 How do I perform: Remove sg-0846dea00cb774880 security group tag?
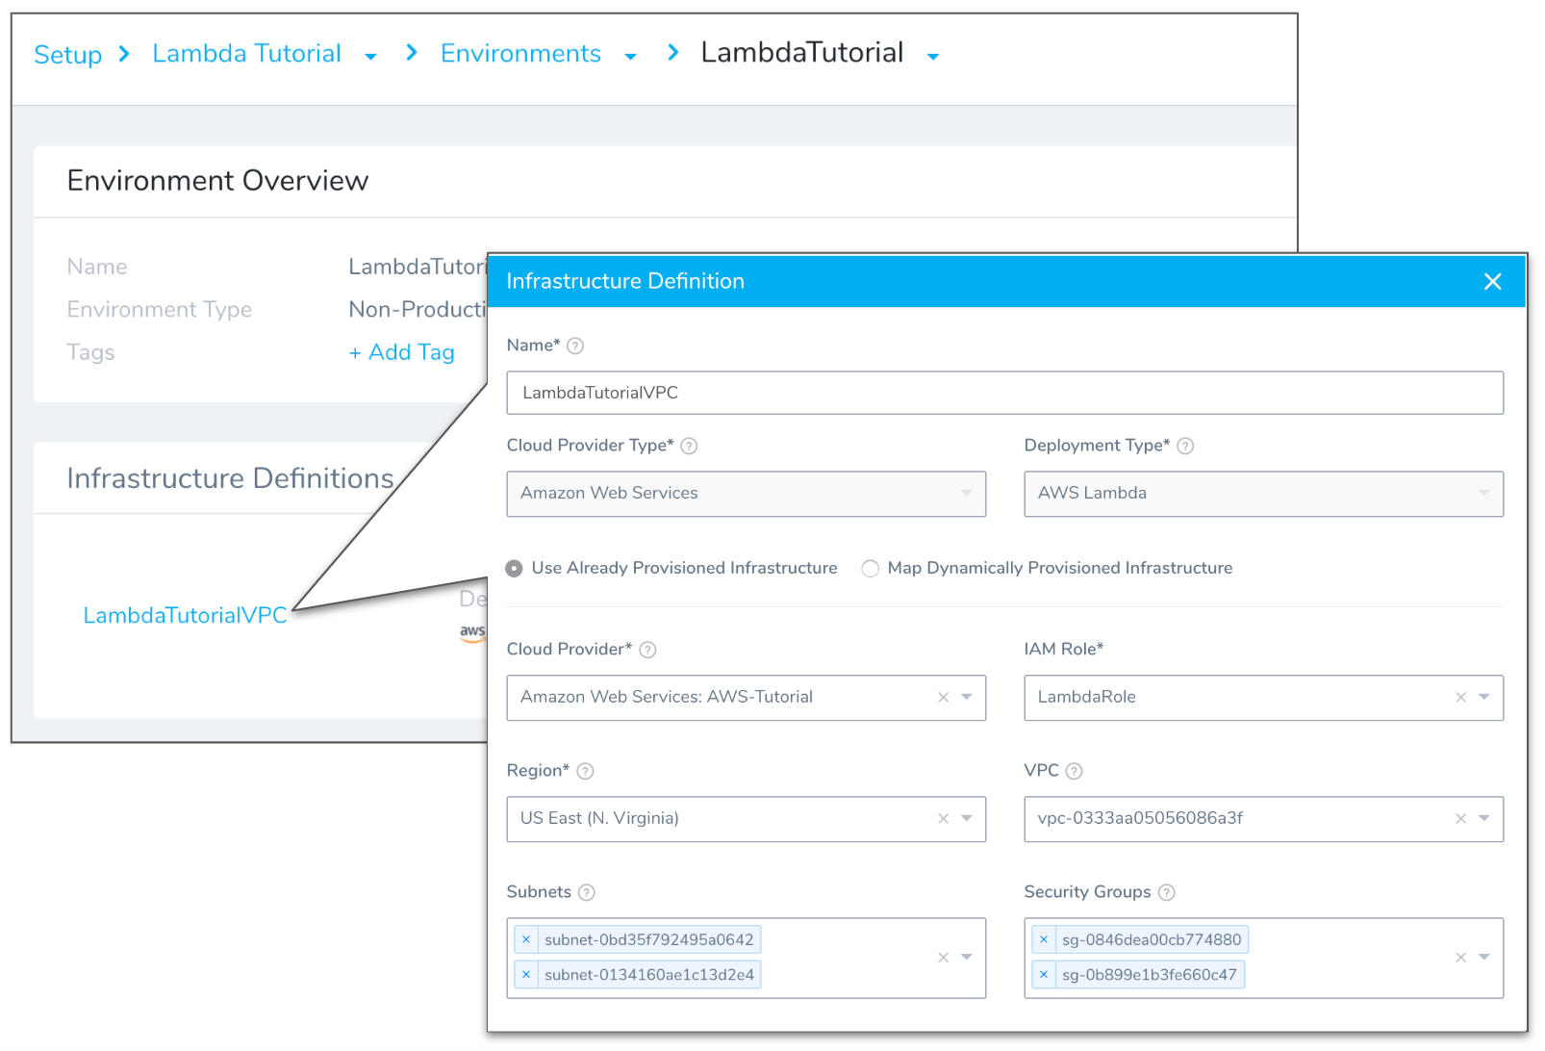click(1043, 939)
